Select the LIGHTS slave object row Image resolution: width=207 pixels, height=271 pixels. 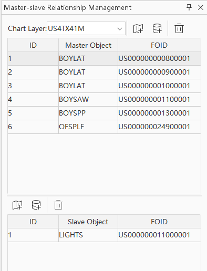[104, 235]
